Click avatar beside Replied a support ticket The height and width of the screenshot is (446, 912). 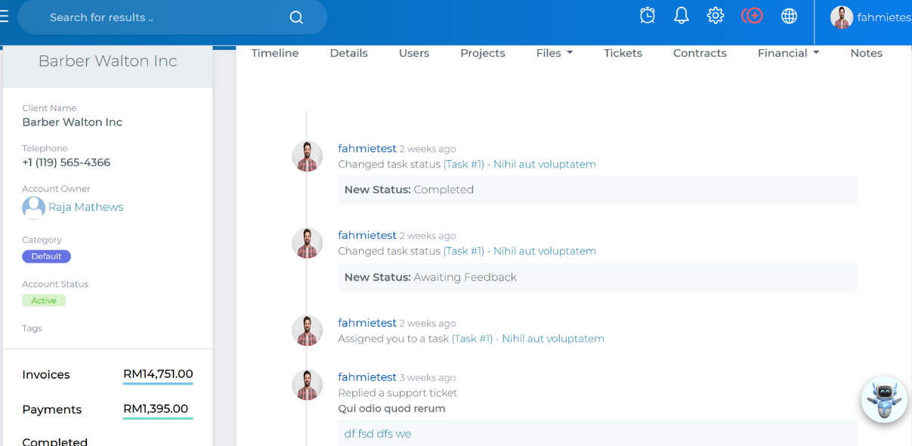pyautogui.click(x=307, y=386)
